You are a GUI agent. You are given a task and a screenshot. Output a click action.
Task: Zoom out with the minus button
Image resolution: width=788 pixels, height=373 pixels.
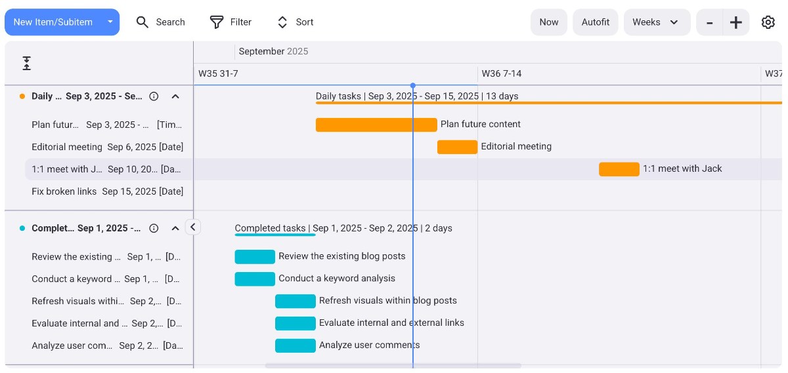[x=709, y=22]
